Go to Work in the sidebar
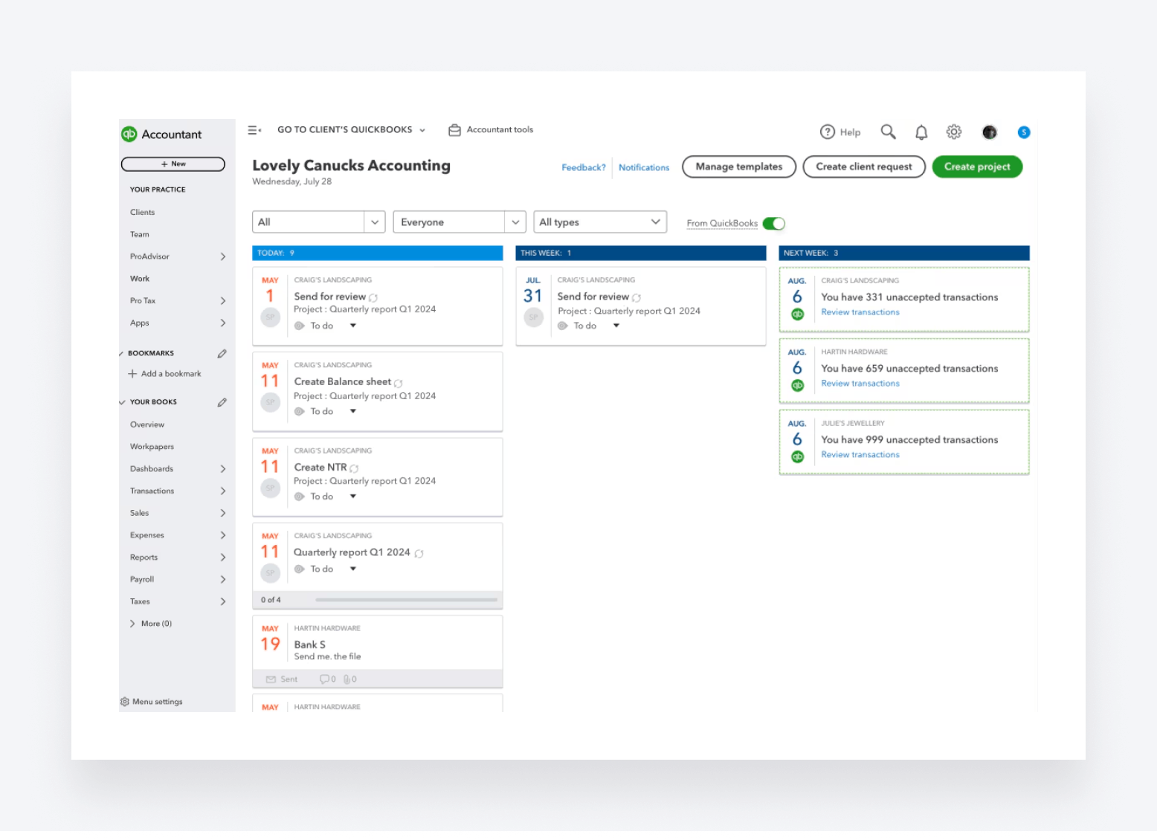The width and height of the screenshot is (1157, 840). [140, 279]
